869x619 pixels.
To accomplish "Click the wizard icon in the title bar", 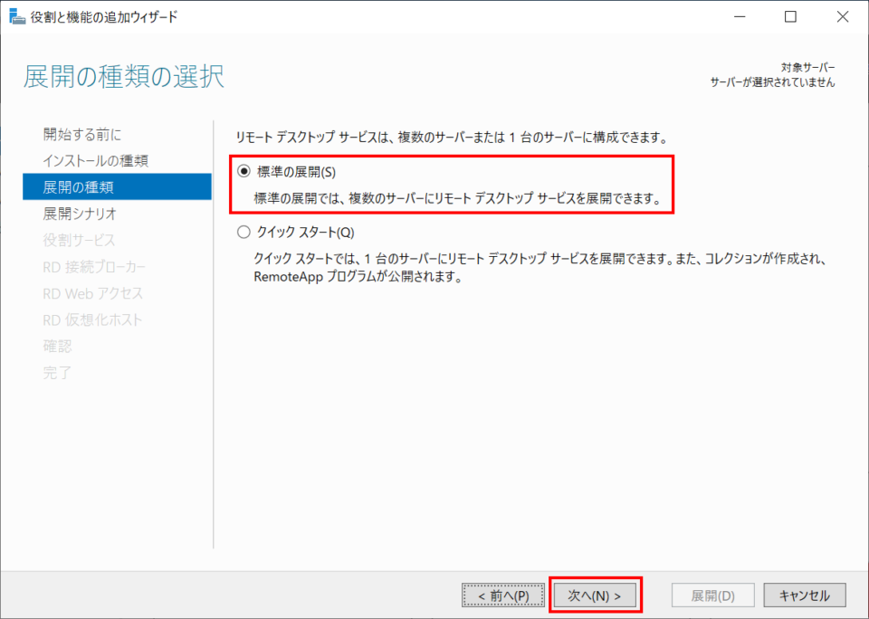I will click(17, 16).
